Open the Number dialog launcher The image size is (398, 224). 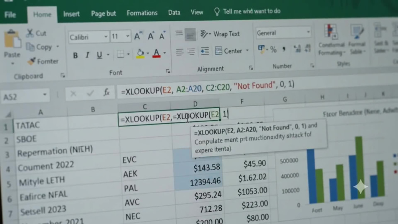click(312, 66)
